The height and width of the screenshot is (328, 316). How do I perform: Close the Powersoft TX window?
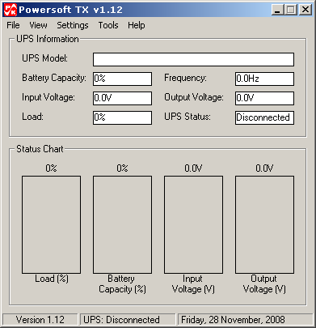305,10
